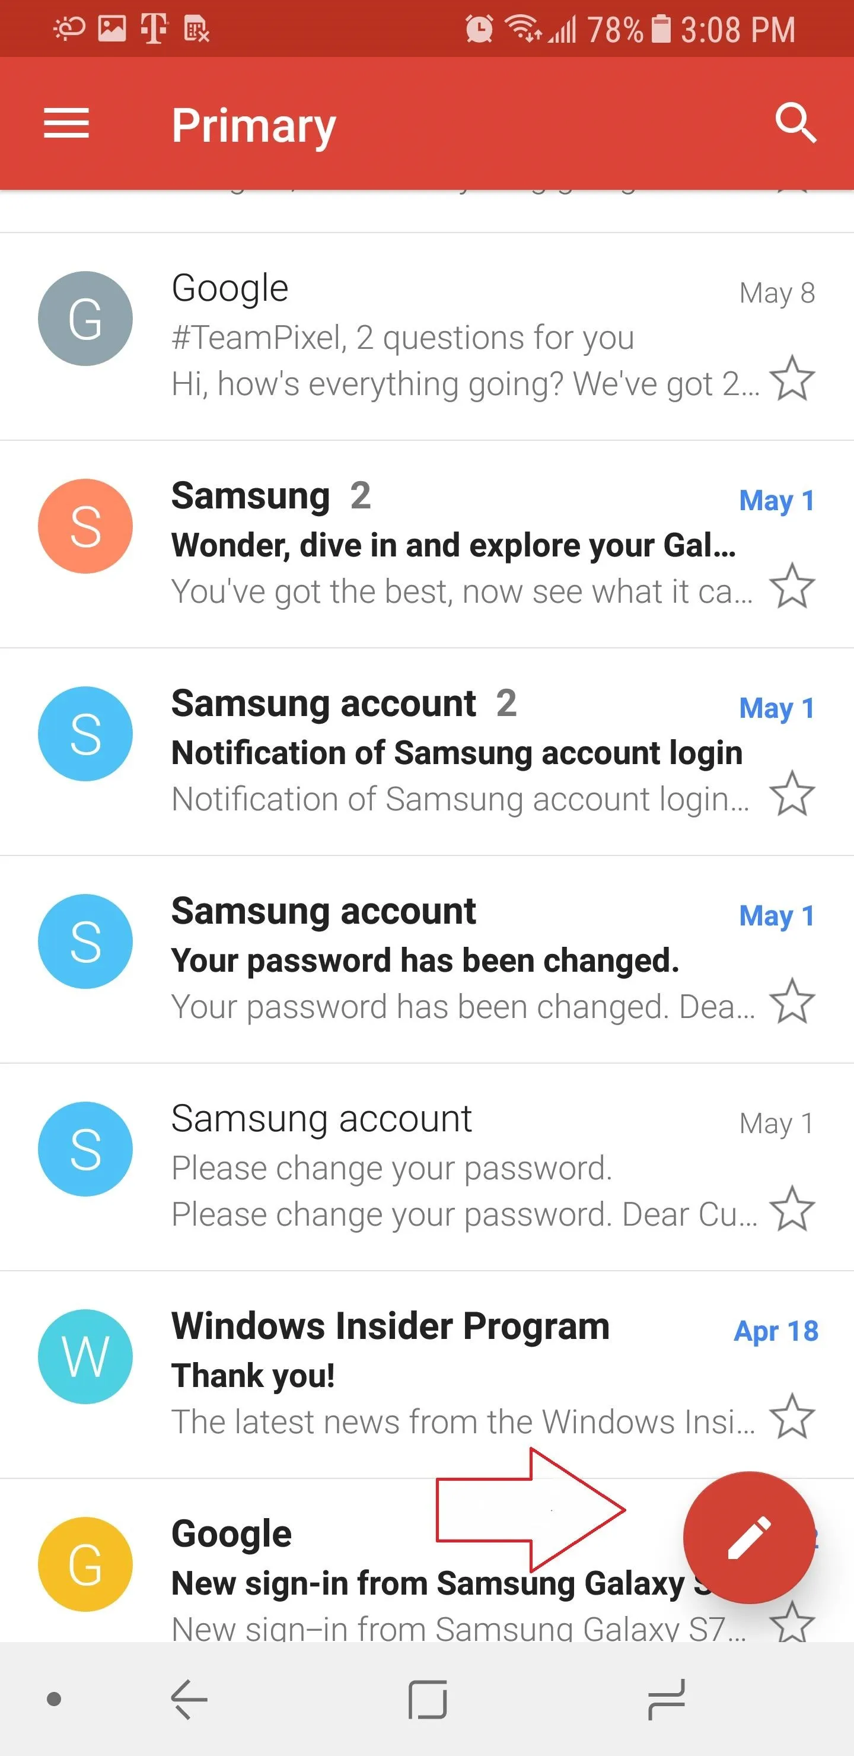854x1756 pixels.
Task: Star the Google #TeamPixel email
Action: click(x=792, y=378)
